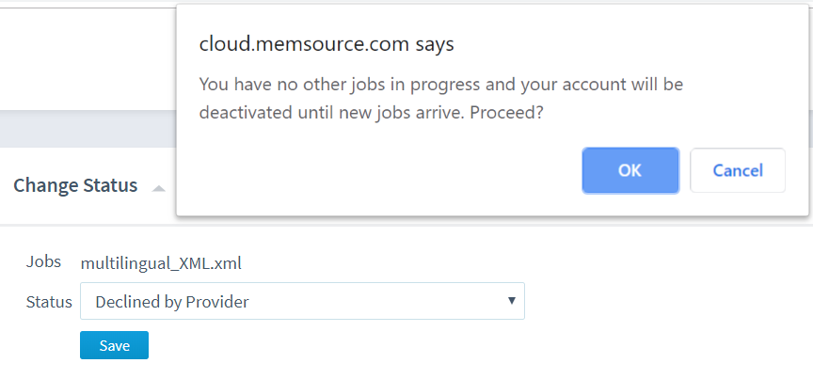Click the Status combo box arrow
Viewport: 813px width, 379px height.
pyautogui.click(x=512, y=301)
